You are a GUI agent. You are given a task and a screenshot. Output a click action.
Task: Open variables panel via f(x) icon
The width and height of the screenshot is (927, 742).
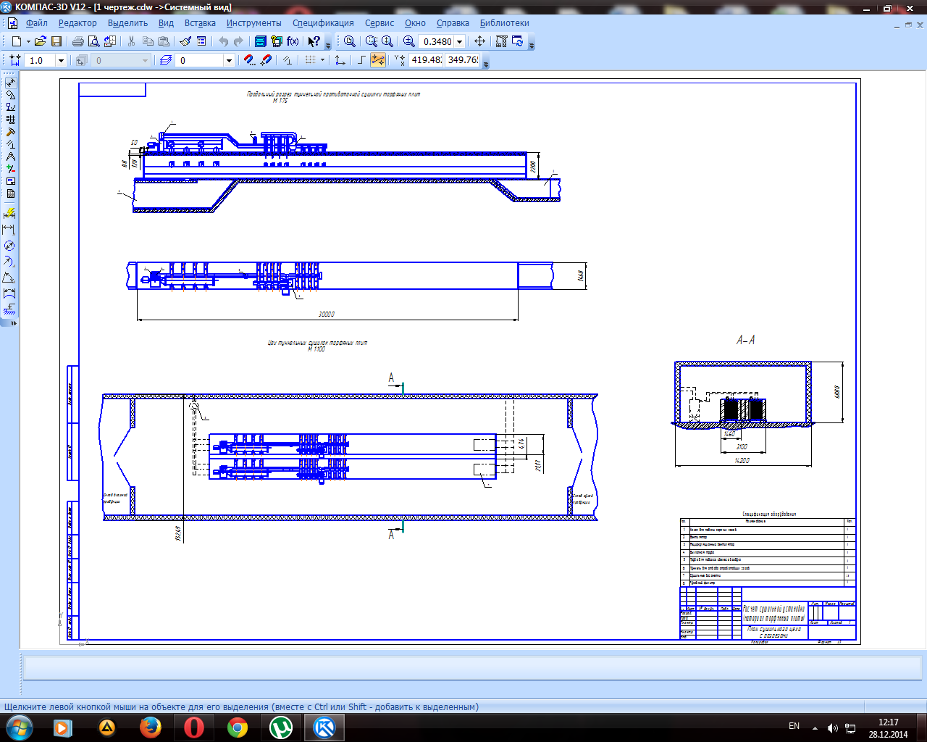tap(293, 41)
